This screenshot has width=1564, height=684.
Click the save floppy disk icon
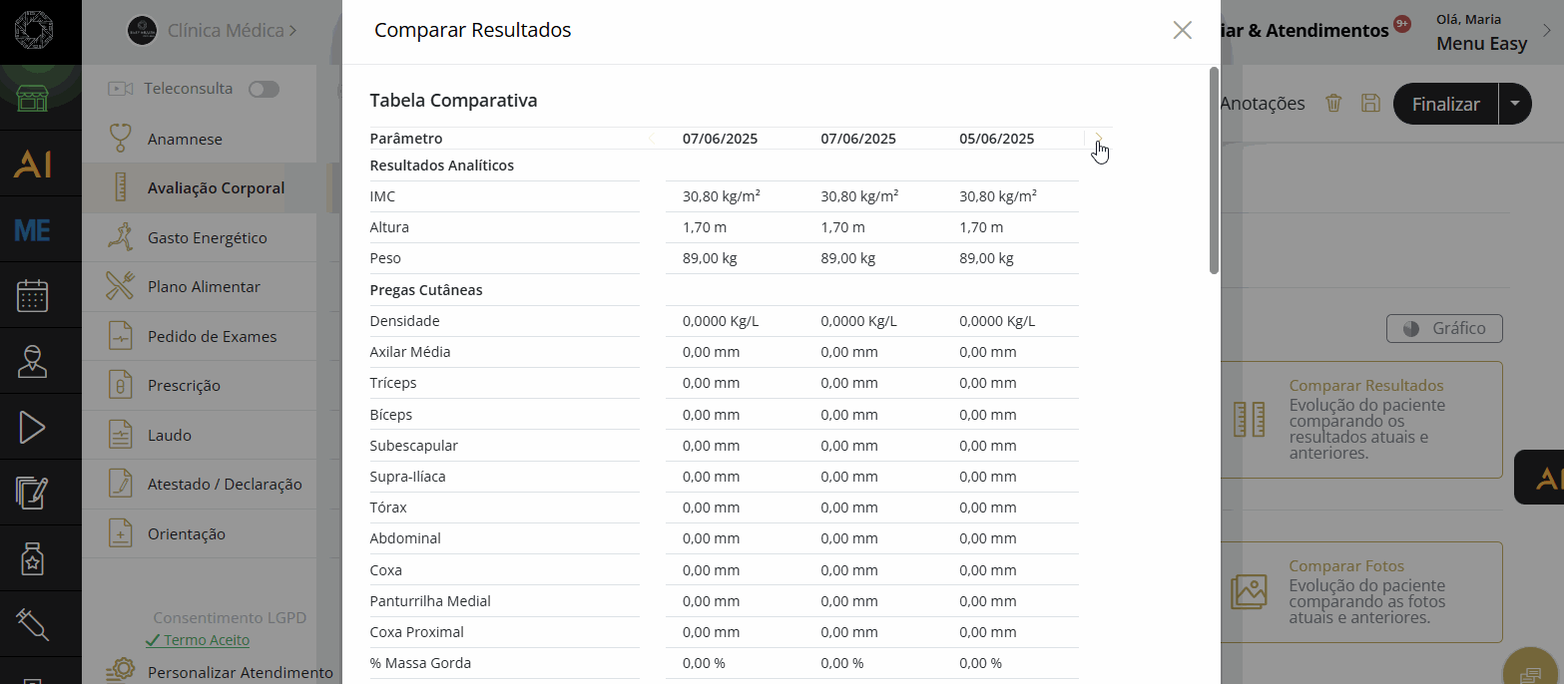coord(1370,103)
